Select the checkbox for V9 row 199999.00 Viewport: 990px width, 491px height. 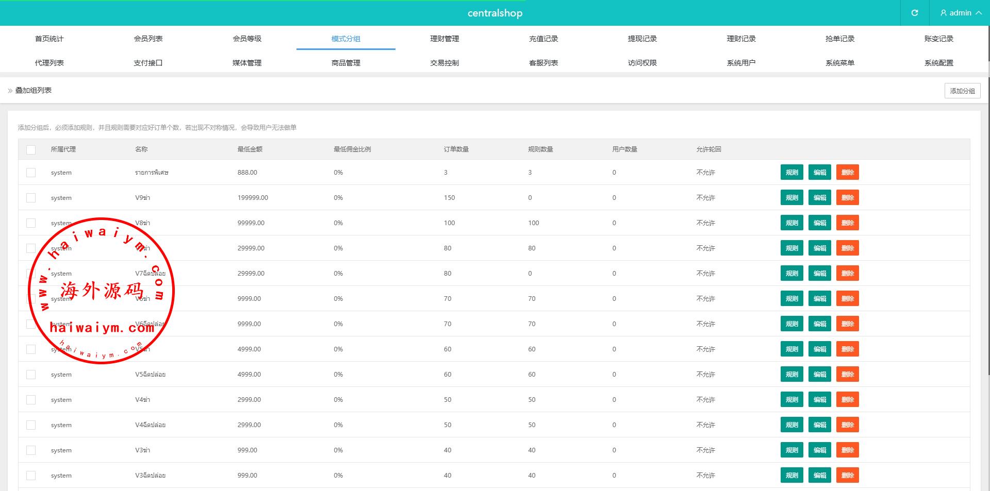(x=31, y=198)
